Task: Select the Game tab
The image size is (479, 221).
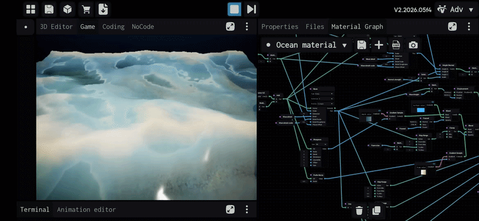Action: [x=87, y=26]
